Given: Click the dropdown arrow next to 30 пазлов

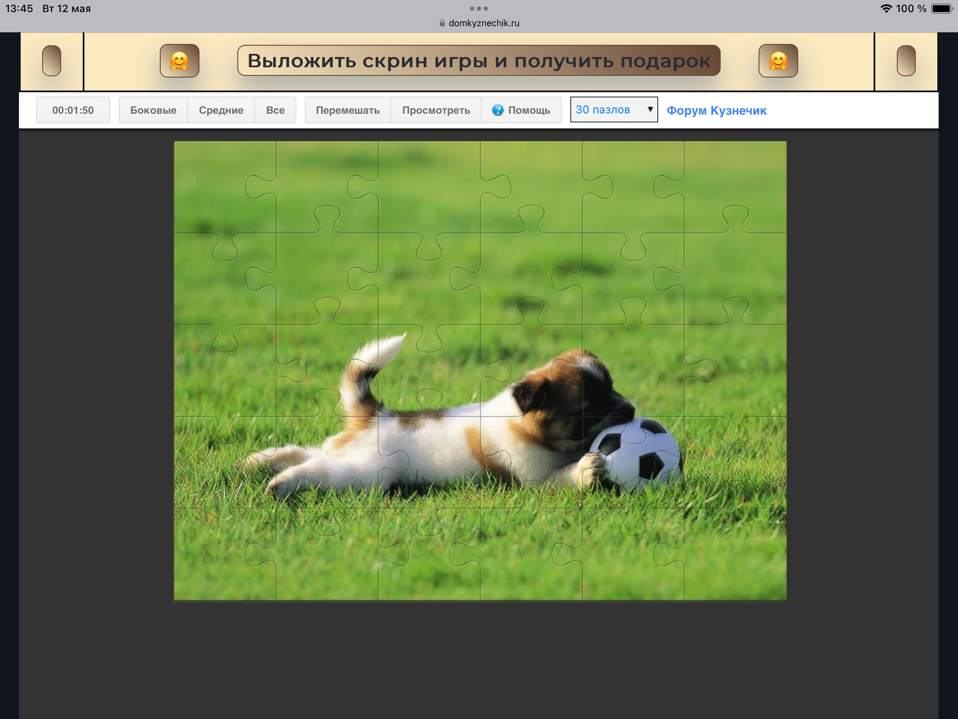Looking at the screenshot, I should point(650,109).
